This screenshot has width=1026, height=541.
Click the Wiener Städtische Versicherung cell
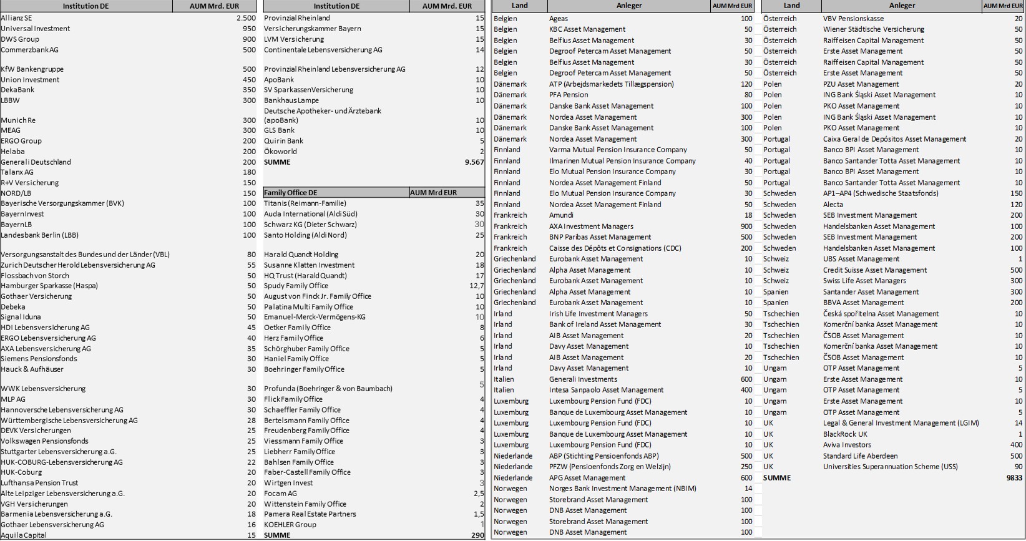[x=874, y=29]
